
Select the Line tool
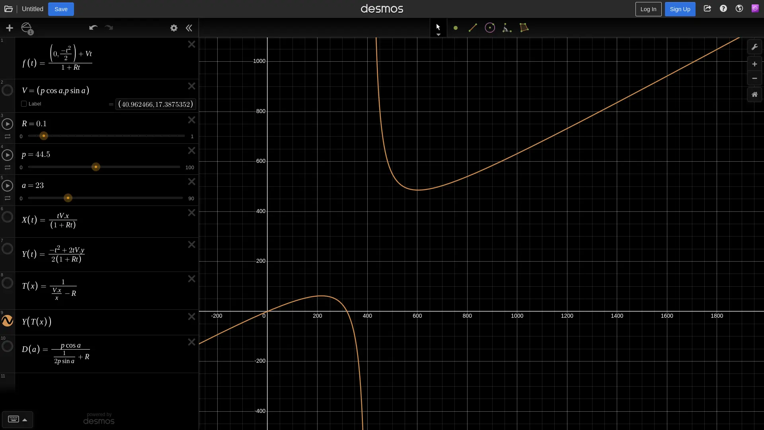(473, 28)
